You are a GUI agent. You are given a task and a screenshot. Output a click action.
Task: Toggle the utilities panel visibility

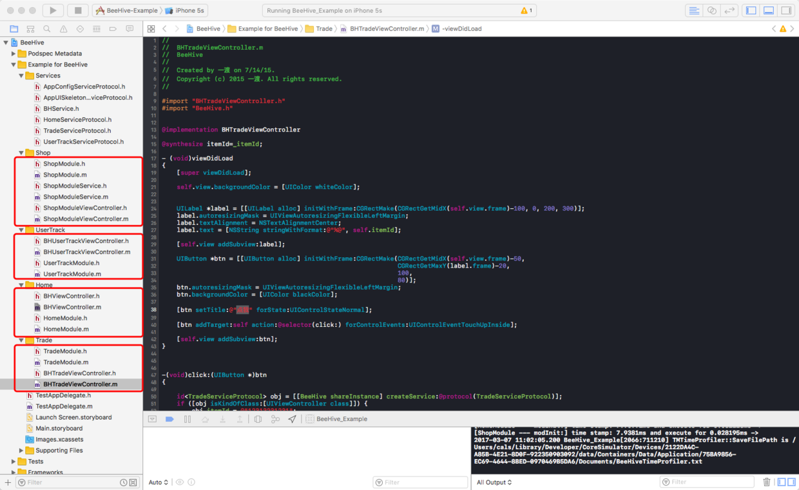[x=786, y=10]
